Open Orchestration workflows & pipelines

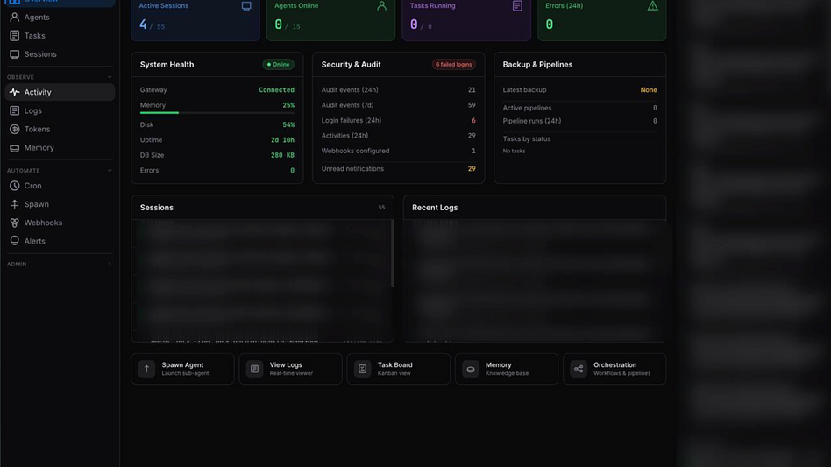point(614,369)
